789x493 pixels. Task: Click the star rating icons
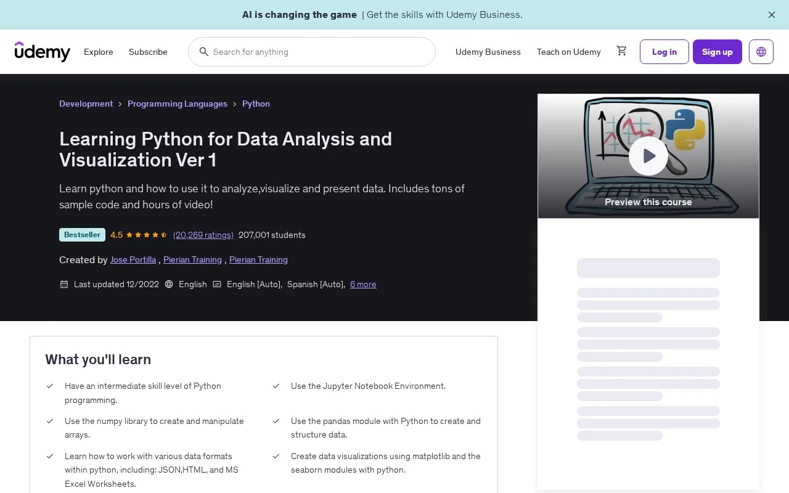click(147, 235)
